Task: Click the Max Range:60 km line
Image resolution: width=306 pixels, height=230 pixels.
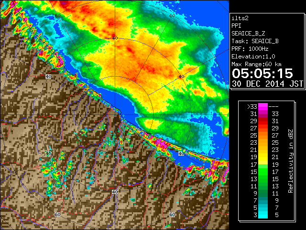Action: (x=257, y=64)
